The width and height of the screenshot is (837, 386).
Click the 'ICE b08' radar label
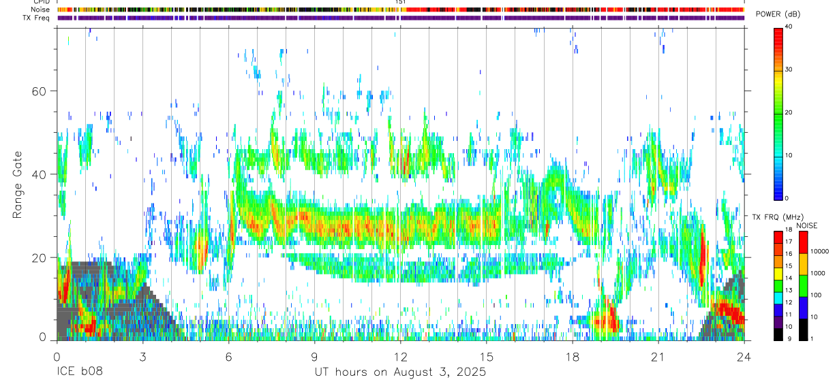[x=79, y=372]
